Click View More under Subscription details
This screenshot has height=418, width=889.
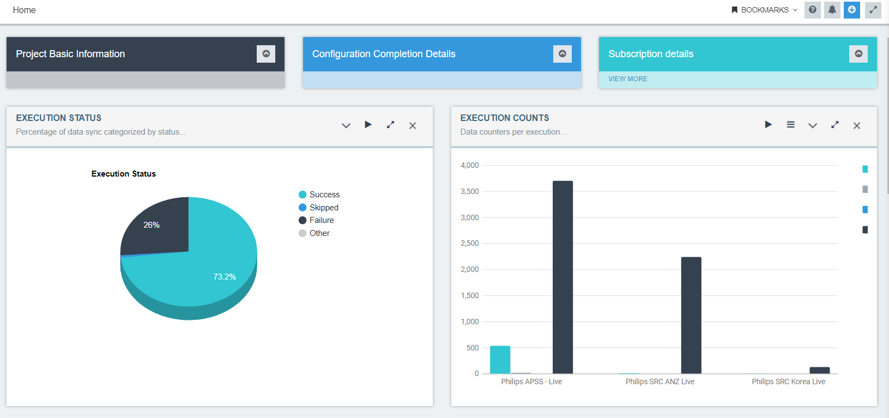628,79
